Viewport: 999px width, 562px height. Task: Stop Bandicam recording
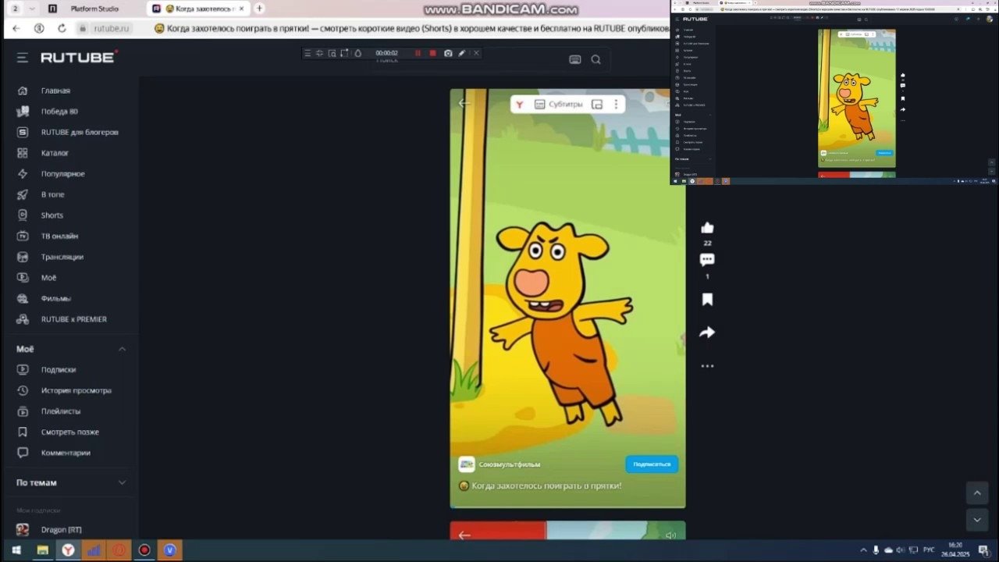pos(432,53)
